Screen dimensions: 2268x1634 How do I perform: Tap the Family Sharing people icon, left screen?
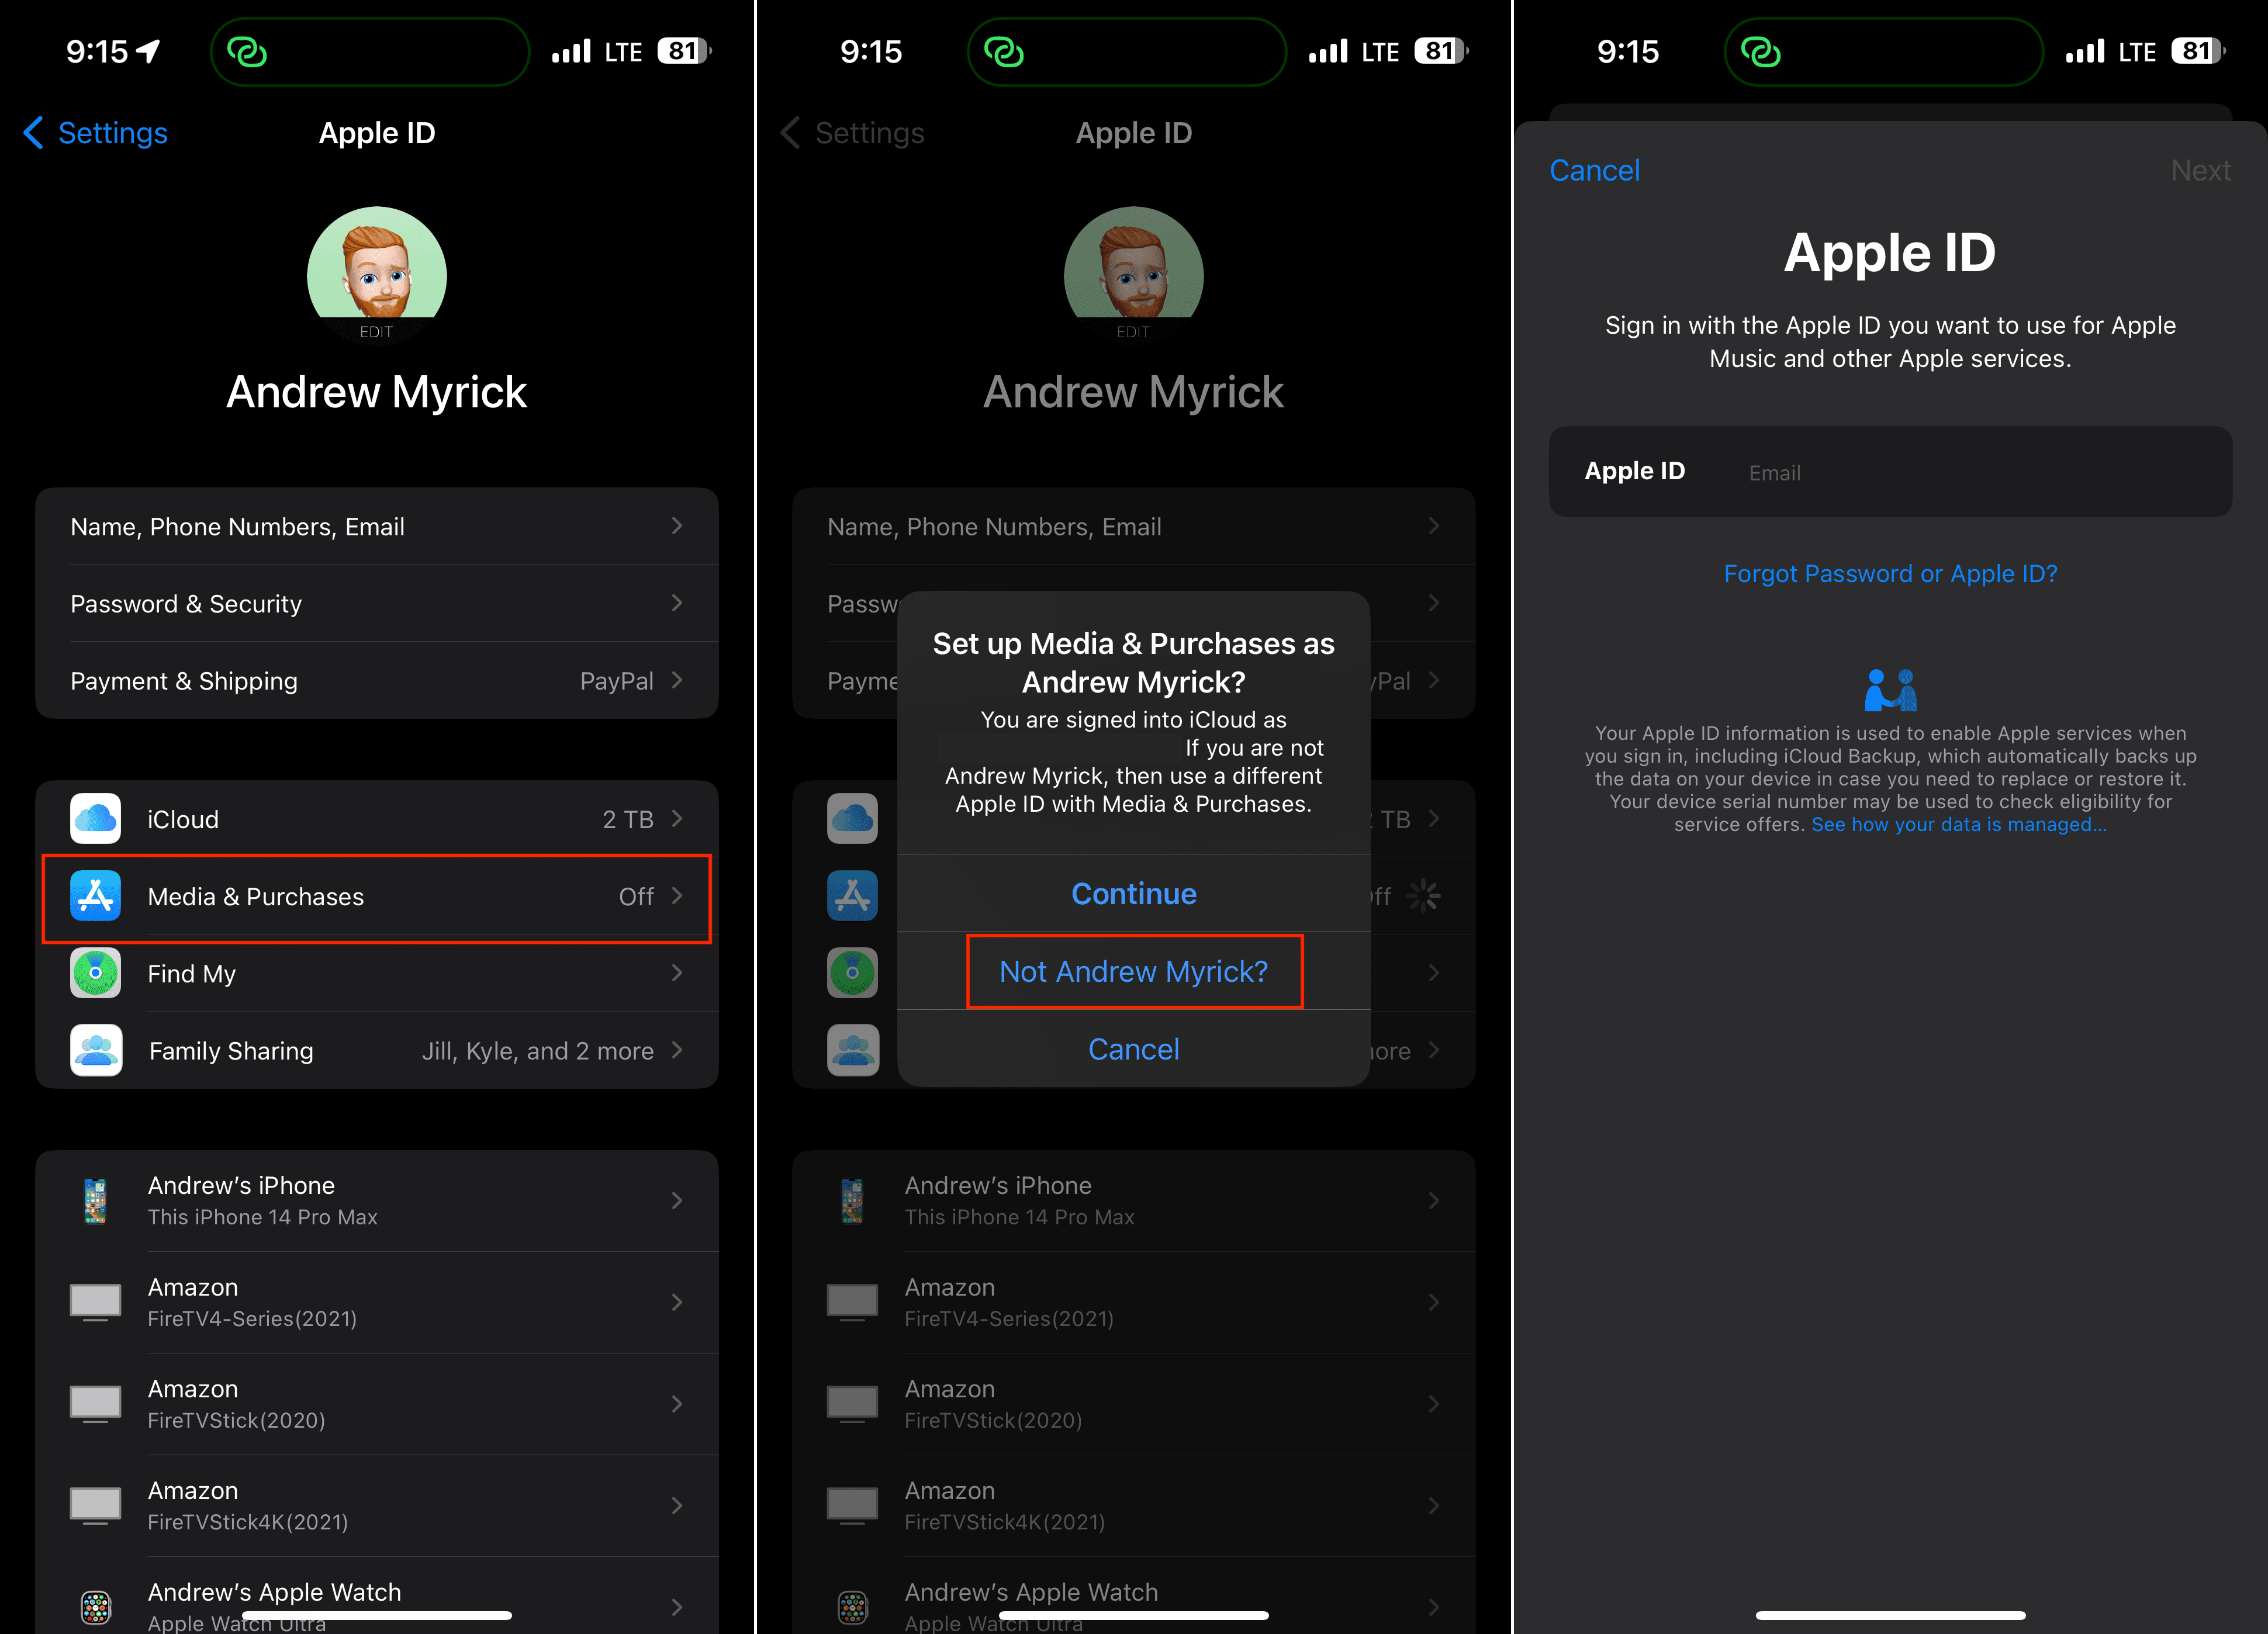pos(96,1050)
